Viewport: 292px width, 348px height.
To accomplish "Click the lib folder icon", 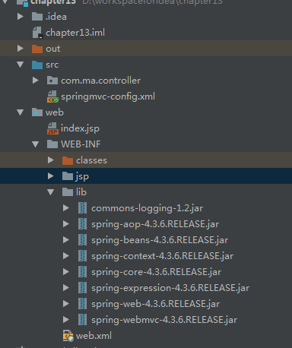I will click(x=68, y=192).
